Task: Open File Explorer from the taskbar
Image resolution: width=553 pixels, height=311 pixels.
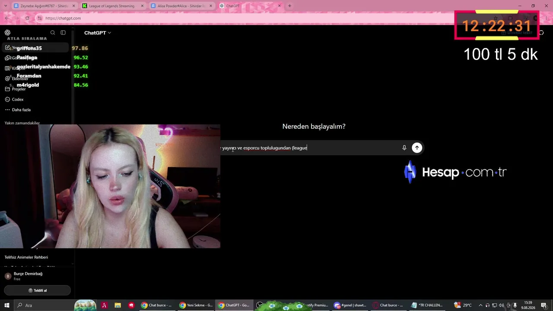Action: [x=118, y=305]
